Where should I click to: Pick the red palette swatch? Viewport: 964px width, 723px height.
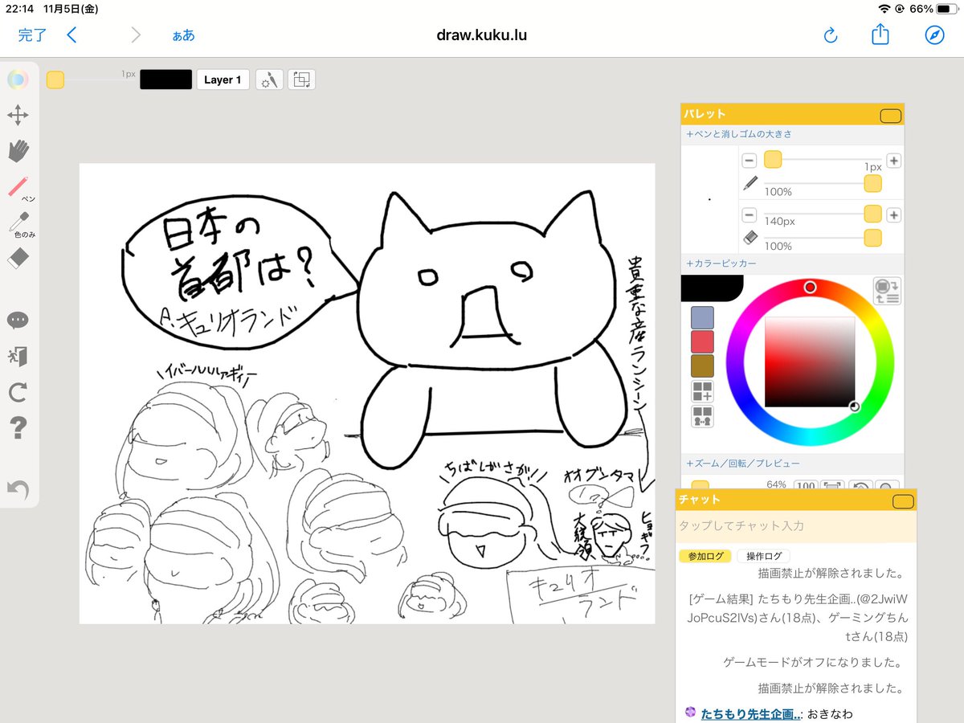pos(702,341)
